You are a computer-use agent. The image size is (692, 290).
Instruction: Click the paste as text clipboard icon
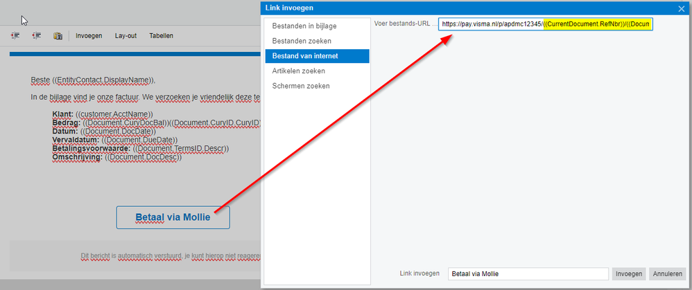[58, 36]
